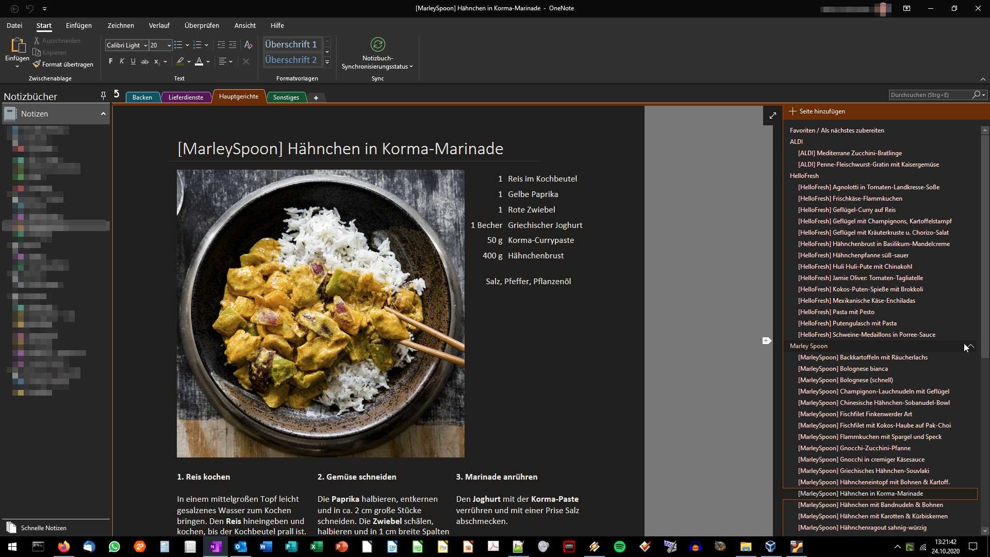Screen dimensions: 990x557
Task: Open [MarleySpoon] Bolognese bianca page
Action: 843,369
